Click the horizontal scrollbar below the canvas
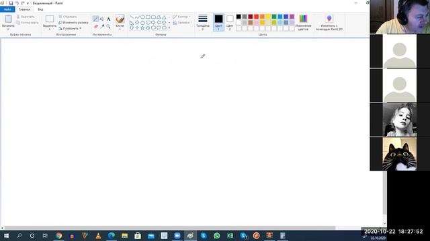Viewport: 430px width, 241px height. pos(170,228)
